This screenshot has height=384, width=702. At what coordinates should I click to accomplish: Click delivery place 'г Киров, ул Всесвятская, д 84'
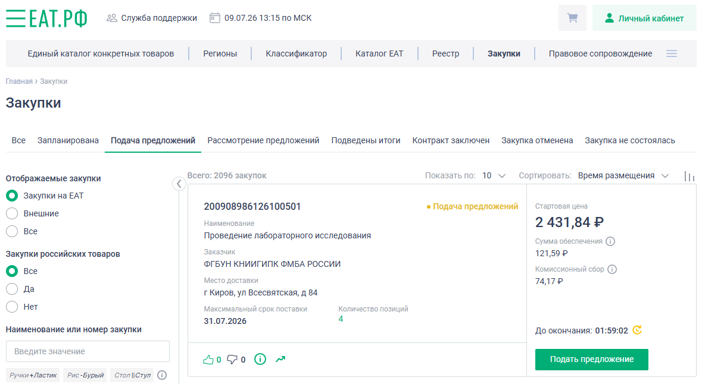261,293
